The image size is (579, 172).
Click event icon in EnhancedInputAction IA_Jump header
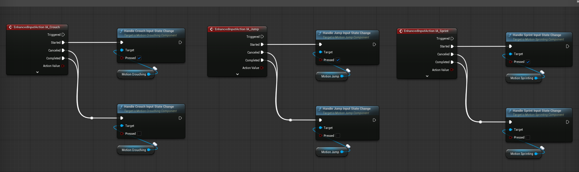point(212,29)
